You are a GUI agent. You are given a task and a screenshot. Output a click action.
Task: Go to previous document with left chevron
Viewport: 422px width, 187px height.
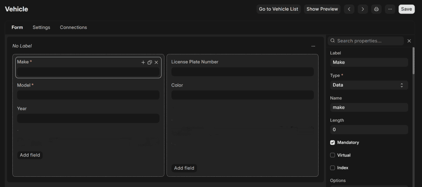[x=349, y=9]
